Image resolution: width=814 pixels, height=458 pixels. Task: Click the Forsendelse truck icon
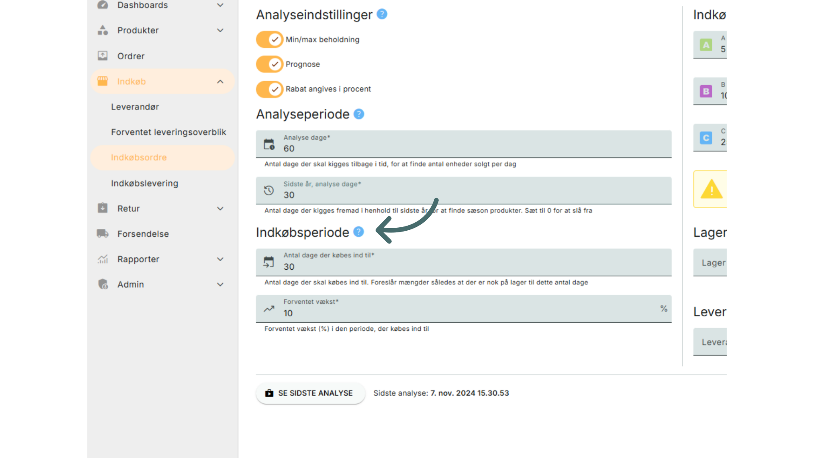click(103, 233)
